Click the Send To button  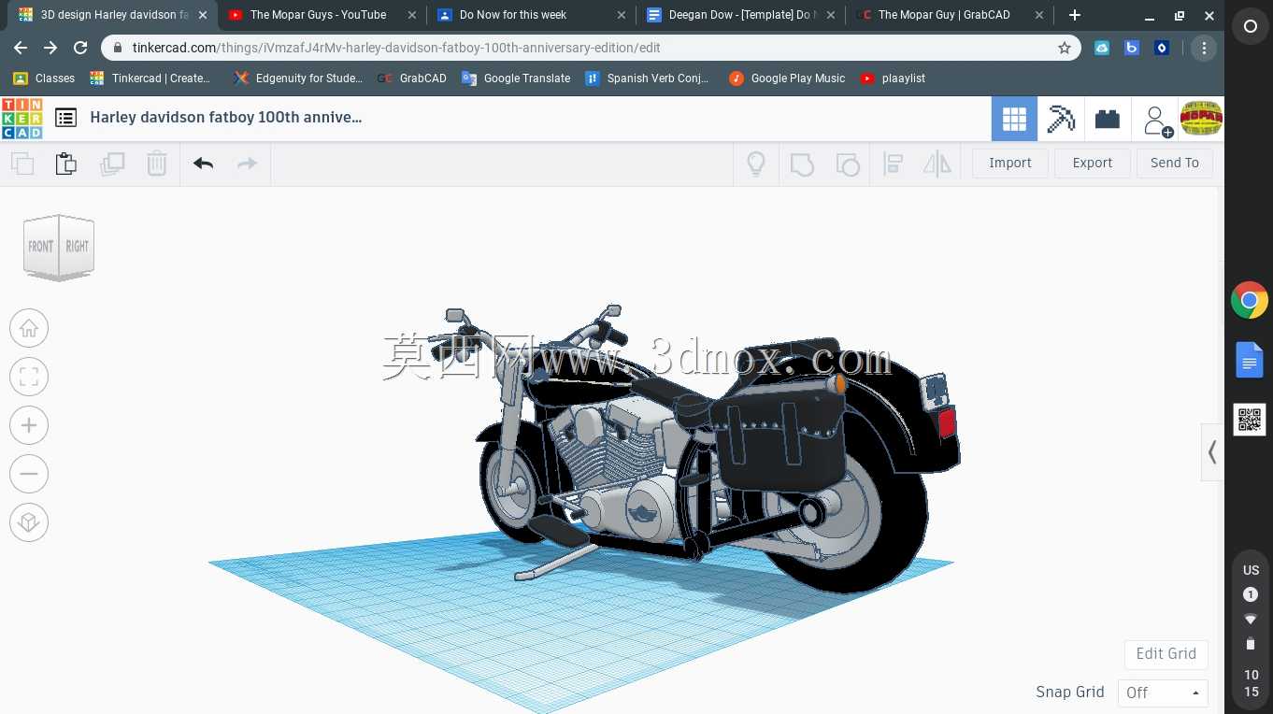1175,163
